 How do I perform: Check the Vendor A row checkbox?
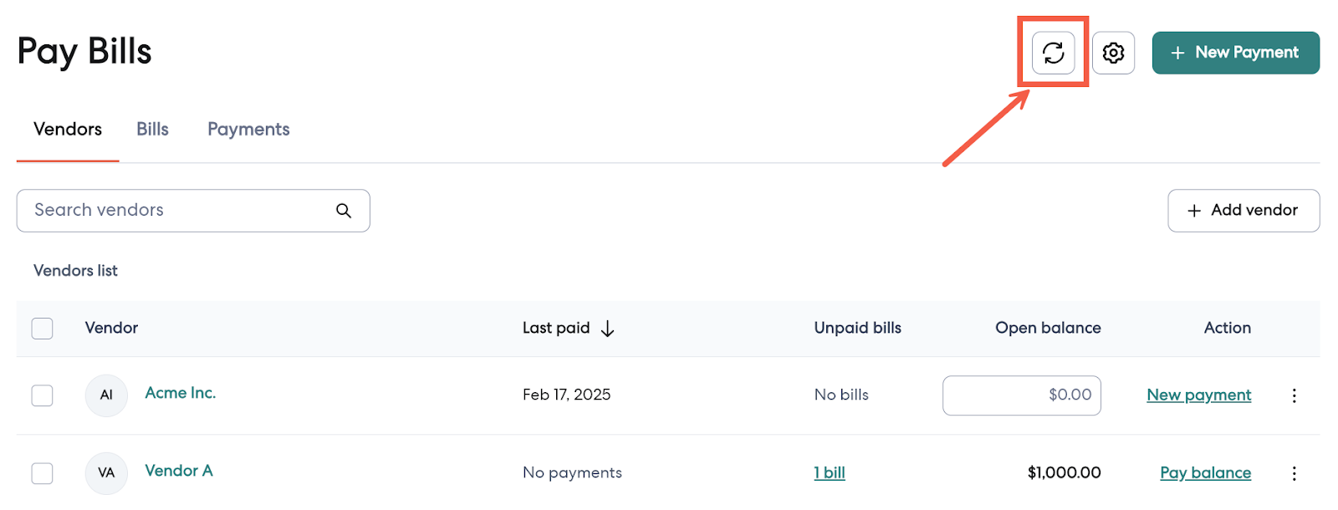[x=43, y=473]
